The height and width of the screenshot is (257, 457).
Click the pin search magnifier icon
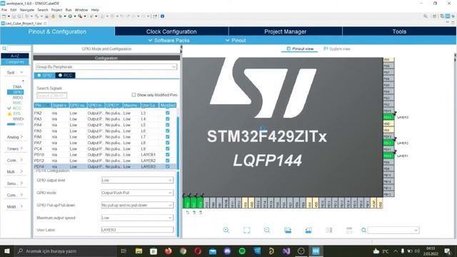[363, 230]
